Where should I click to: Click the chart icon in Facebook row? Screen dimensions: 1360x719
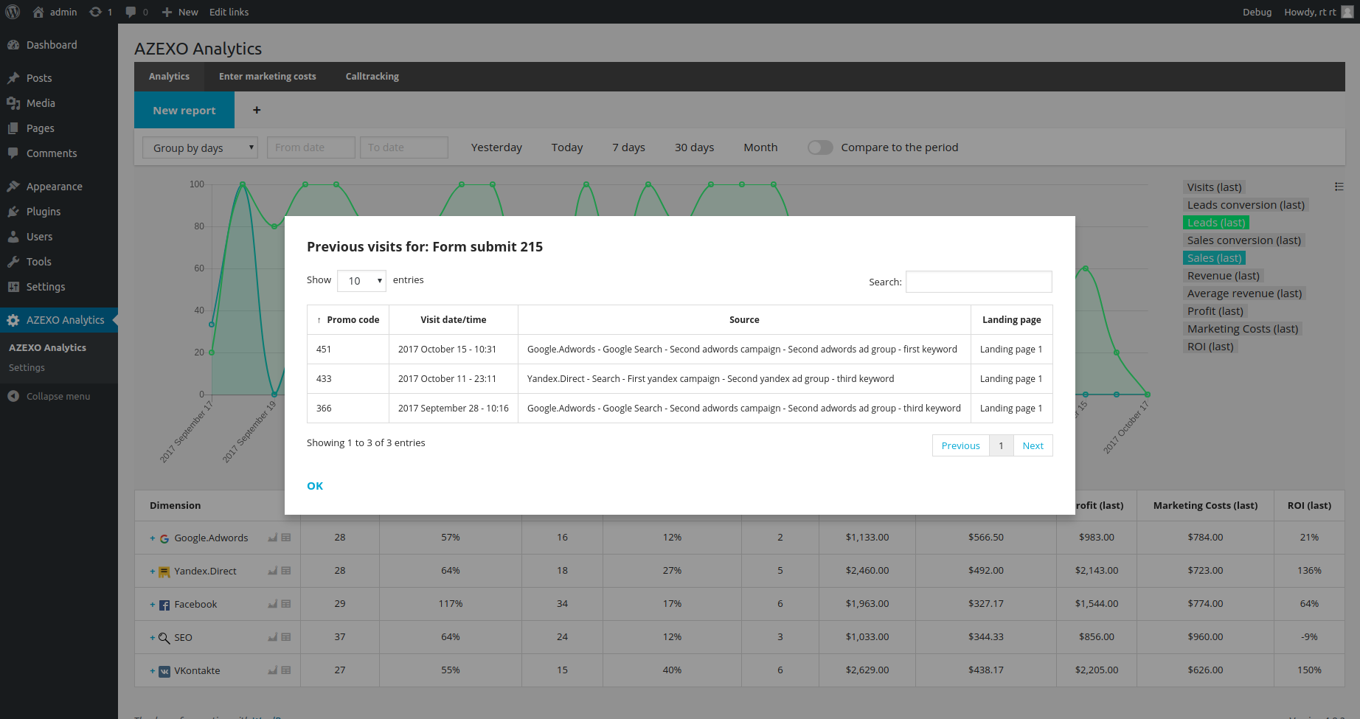pyautogui.click(x=273, y=604)
